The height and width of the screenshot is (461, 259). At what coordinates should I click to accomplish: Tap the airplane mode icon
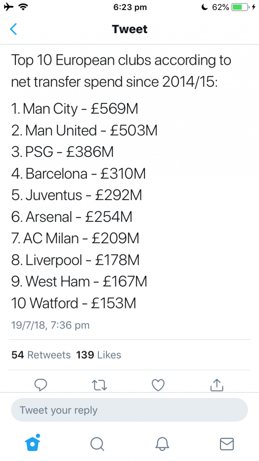[9, 7]
